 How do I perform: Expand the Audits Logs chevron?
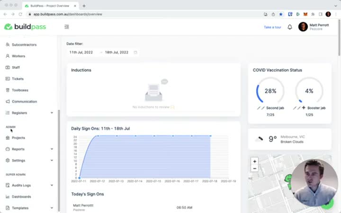pyautogui.click(x=52, y=185)
